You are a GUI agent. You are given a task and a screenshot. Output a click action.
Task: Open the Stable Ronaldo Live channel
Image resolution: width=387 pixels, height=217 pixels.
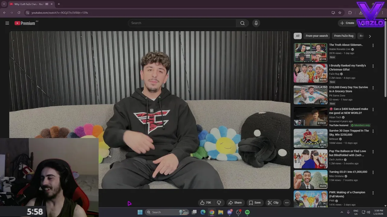click(340, 49)
